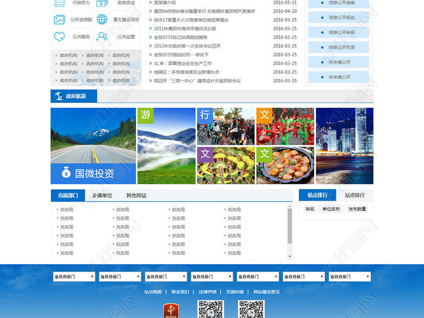Click the 发布数量 column header
Viewport: 424px width, 318px height.
click(357, 209)
